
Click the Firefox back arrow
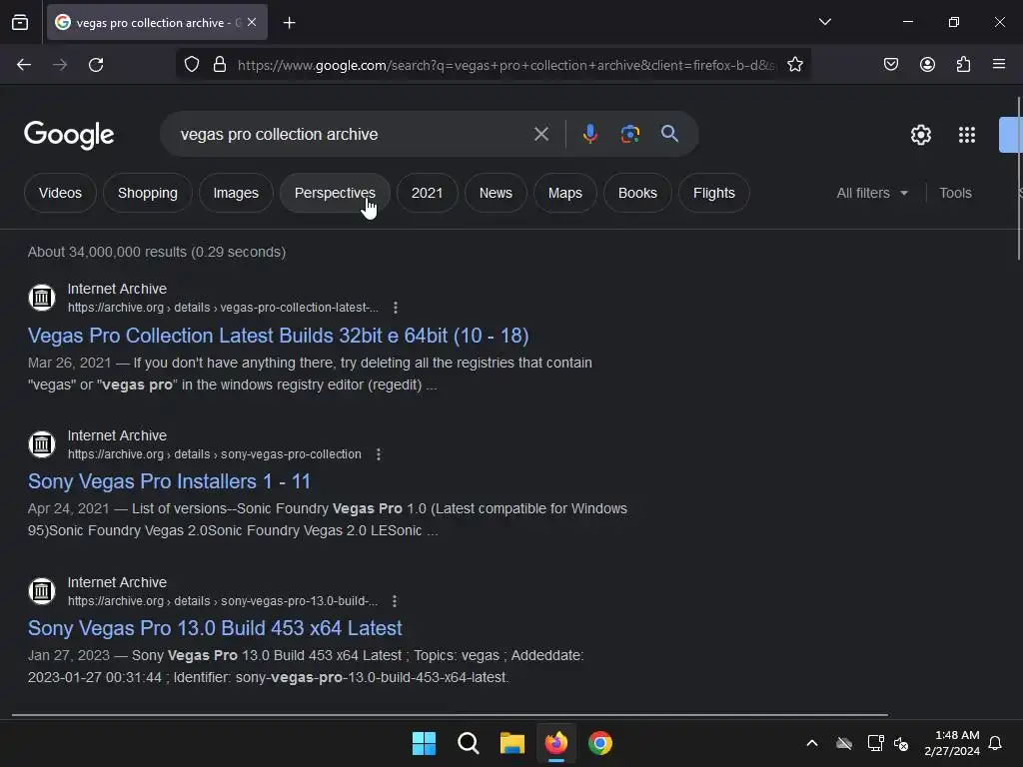(x=24, y=65)
